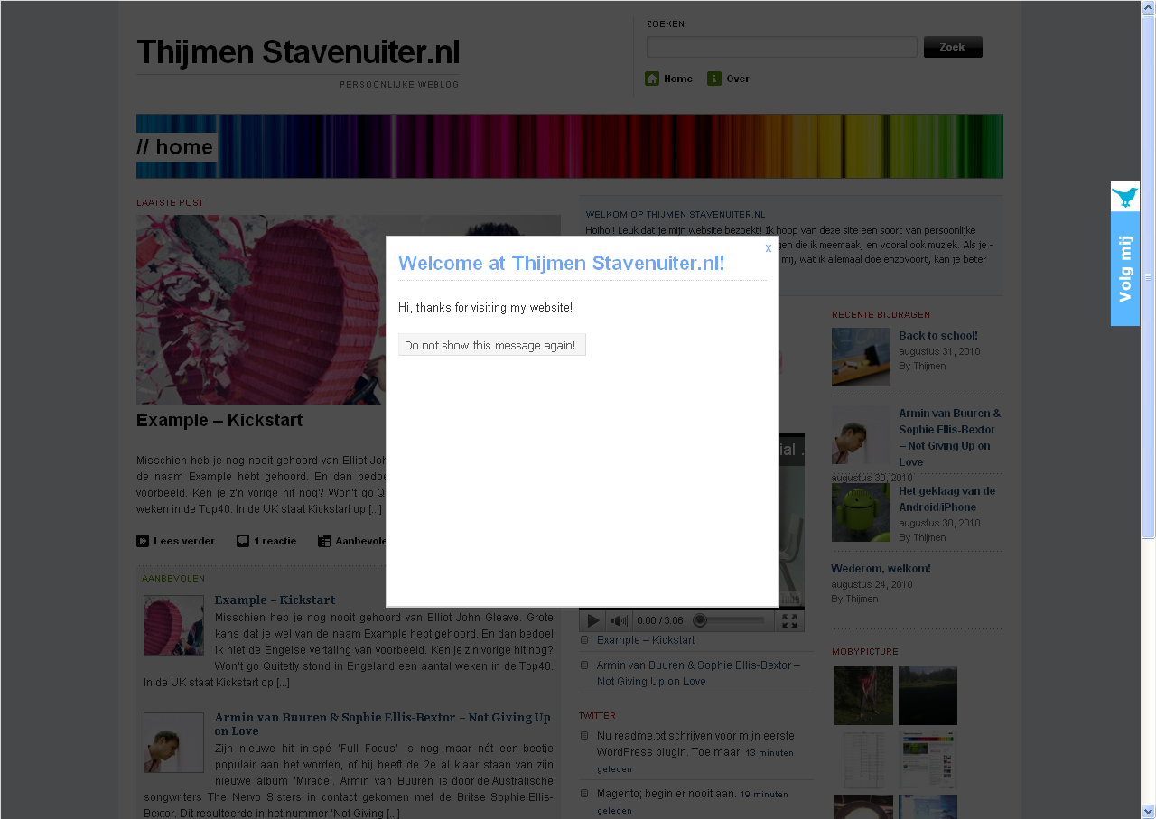Click the bullet icon beside the Armin van Buuren playlist entry
Screen dimensions: 1156x819
[x=584, y=665]
